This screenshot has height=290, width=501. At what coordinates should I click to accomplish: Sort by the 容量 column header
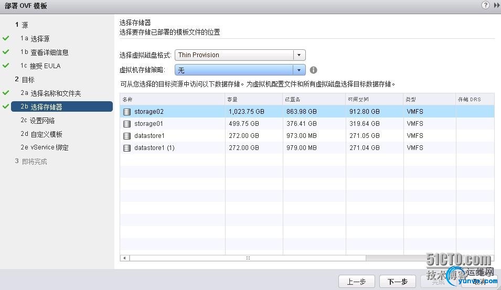tap(254, 99)
